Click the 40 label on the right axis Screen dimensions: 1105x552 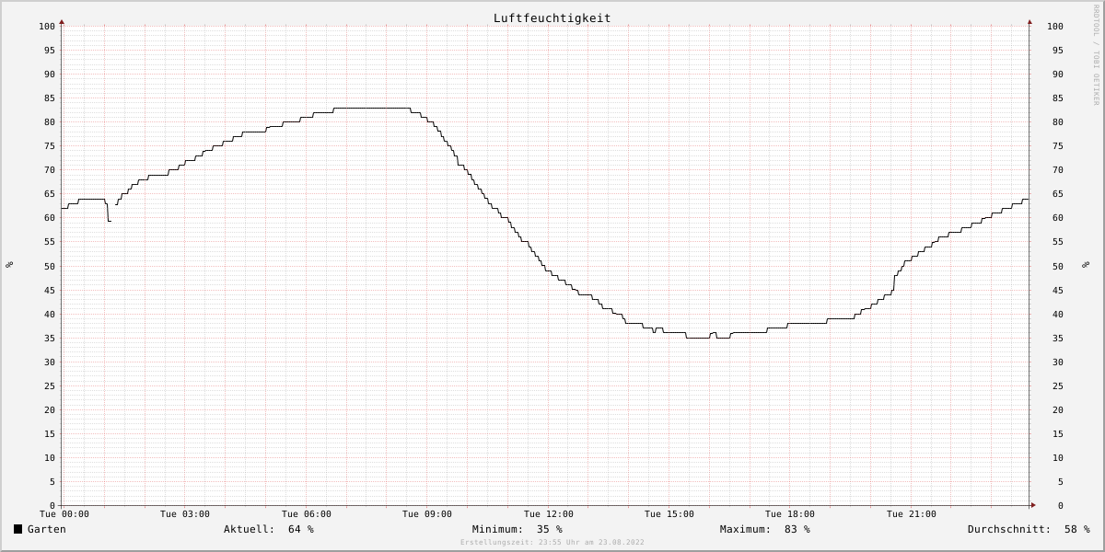1057,315
